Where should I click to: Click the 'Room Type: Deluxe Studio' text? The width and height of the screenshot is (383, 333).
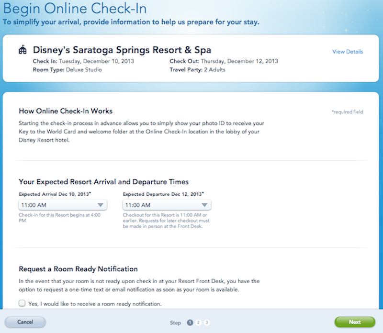point(67,69)
